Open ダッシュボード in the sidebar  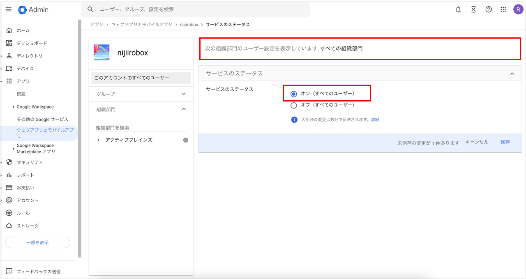tap(32, 43)
